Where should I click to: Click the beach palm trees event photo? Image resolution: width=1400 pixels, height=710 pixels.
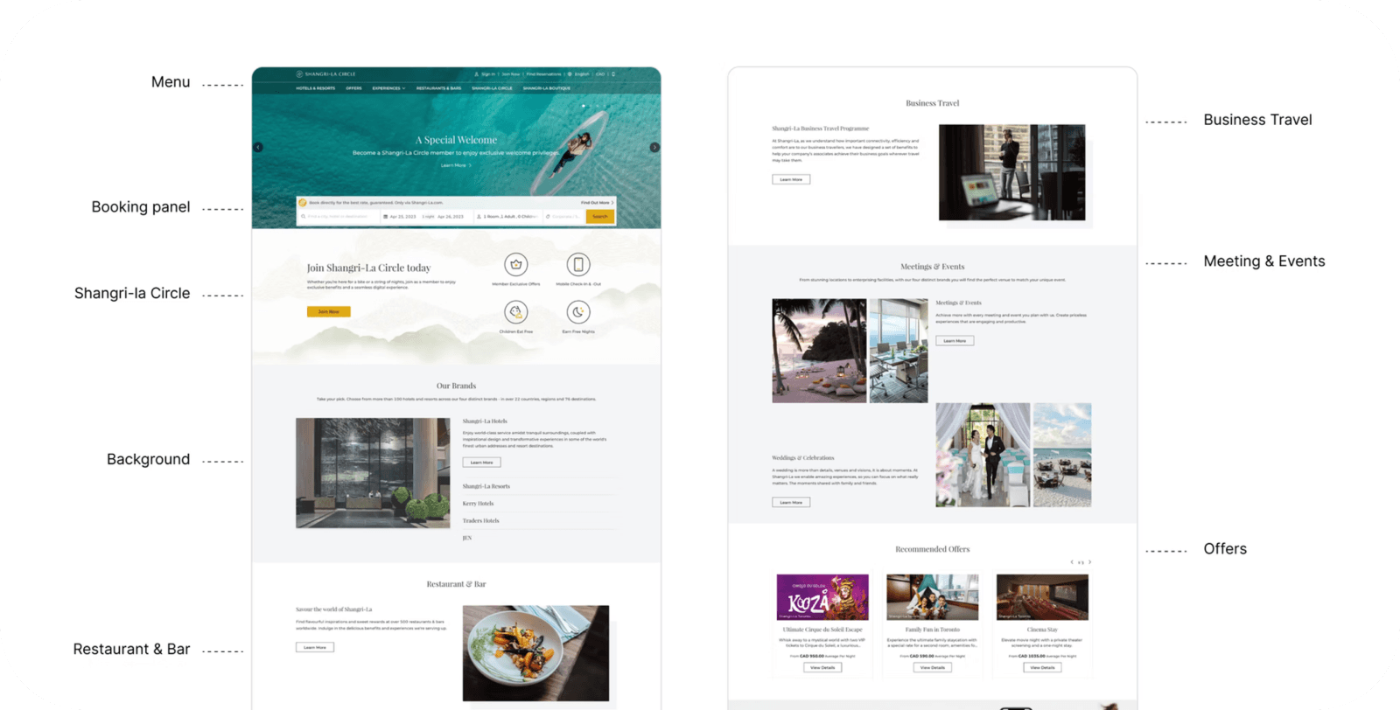pyautogui.click(x=819, y=351)
